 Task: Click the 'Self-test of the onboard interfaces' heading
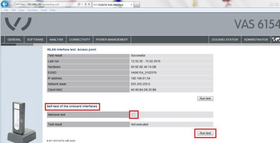click(x=72, y=106)
